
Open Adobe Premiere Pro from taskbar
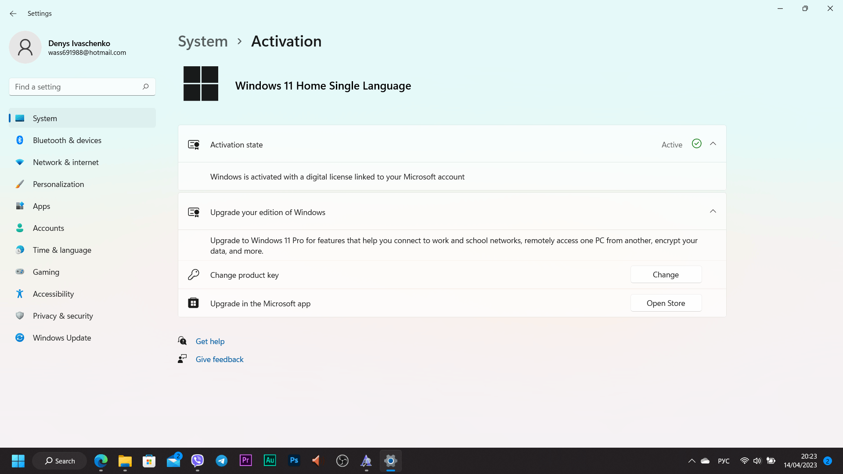click(245, 460)
